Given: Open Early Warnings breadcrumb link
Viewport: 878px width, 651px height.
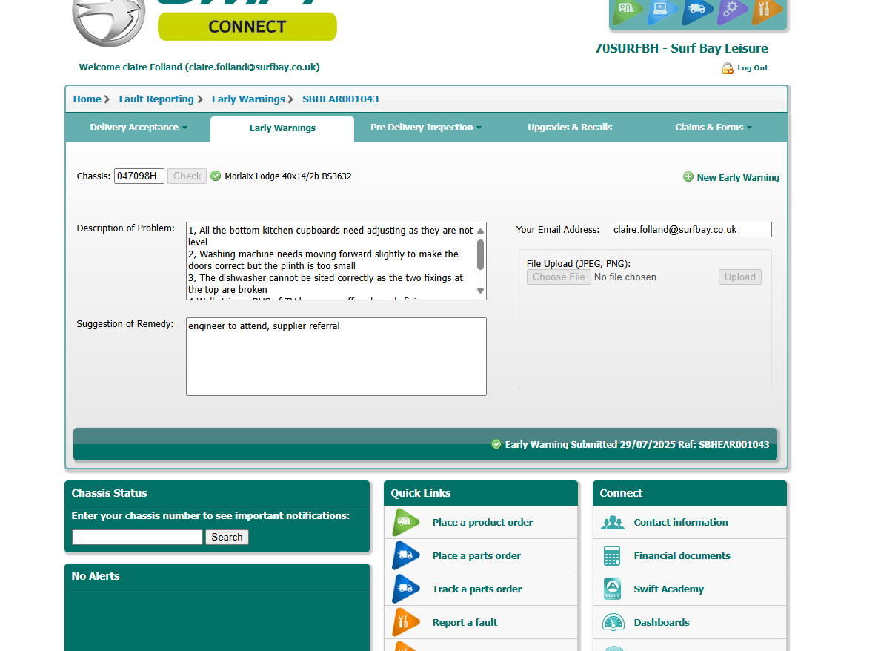Looking at the screenshot, I should [x=248, y=99].
